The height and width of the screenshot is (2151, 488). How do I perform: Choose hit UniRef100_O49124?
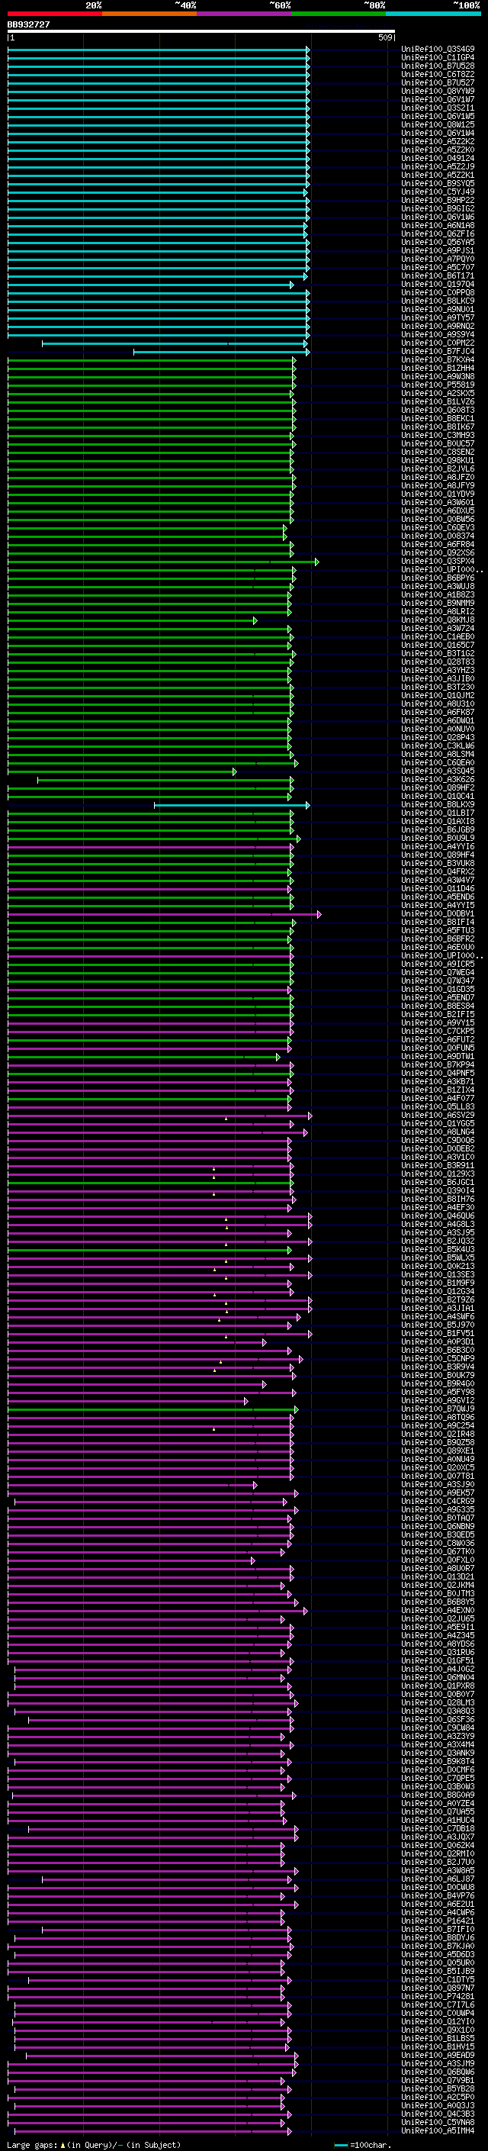pyautogui.click(x=438, y=159)
